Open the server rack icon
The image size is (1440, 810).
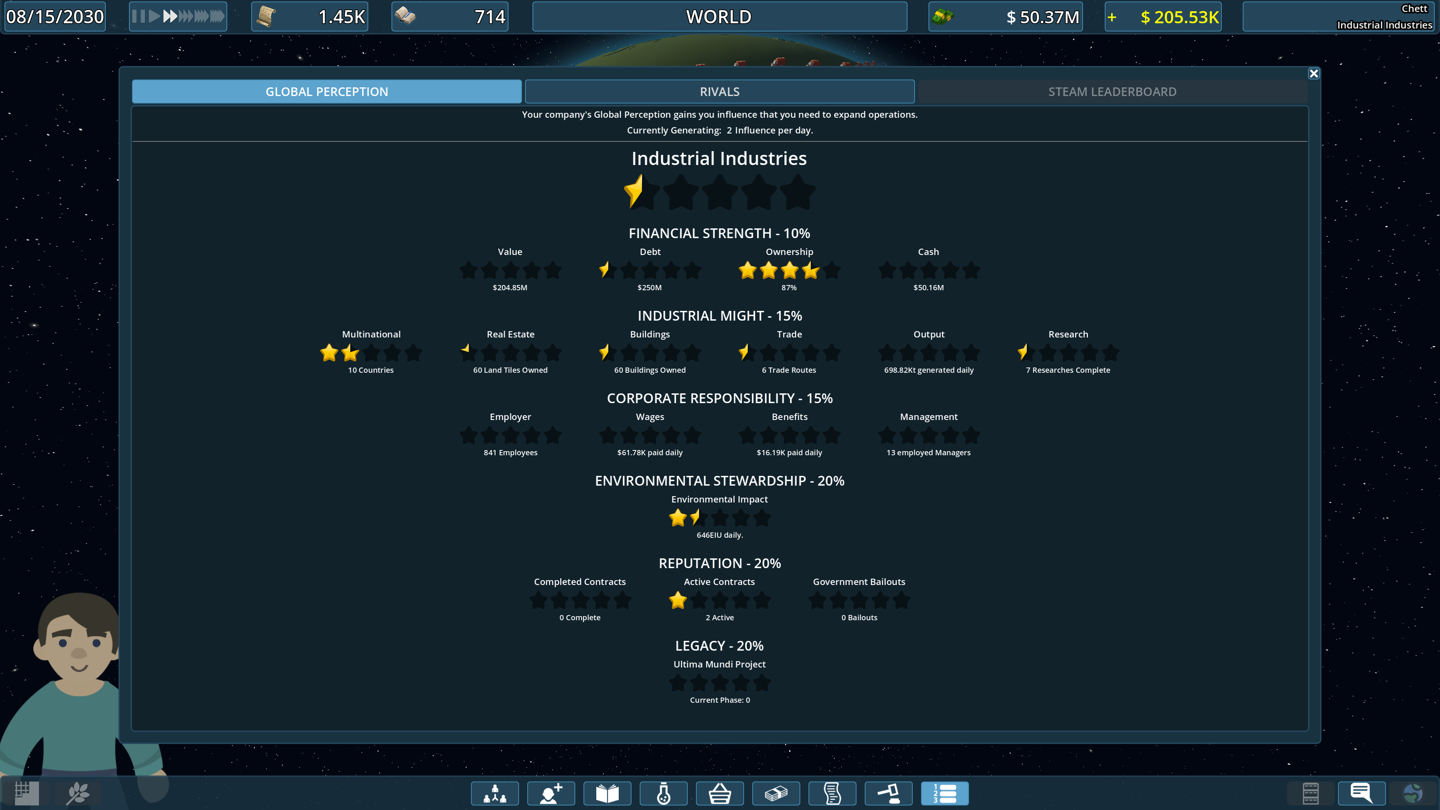(1310, 793)
